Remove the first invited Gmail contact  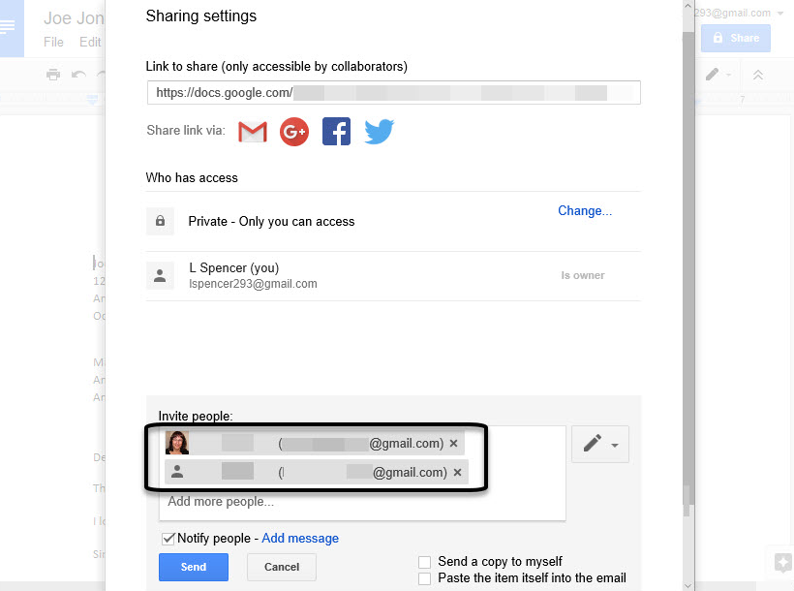(454, 443)
